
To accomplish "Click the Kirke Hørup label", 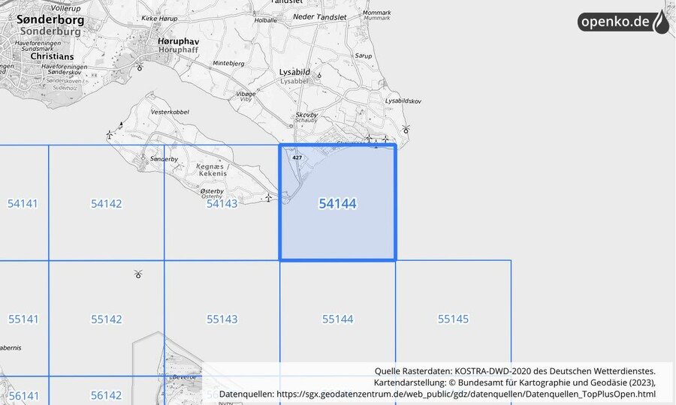I will [159, 19].
